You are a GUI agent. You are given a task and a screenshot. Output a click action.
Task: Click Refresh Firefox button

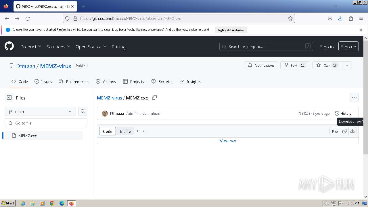click(231, 30)
